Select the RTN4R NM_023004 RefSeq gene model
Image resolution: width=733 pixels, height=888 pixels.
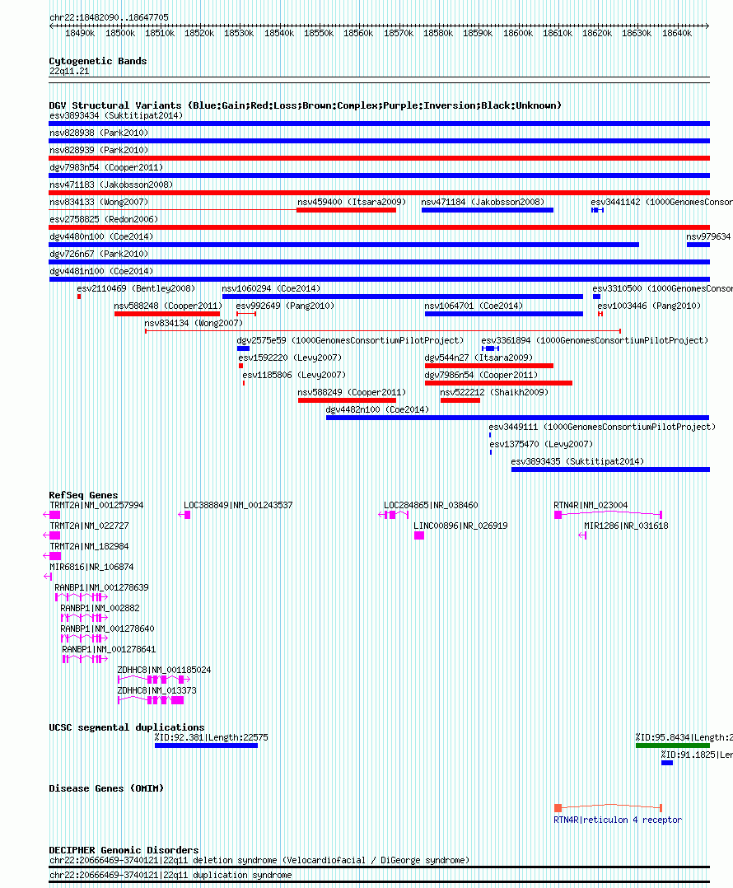pyautogui.click(x=608, y=514)
